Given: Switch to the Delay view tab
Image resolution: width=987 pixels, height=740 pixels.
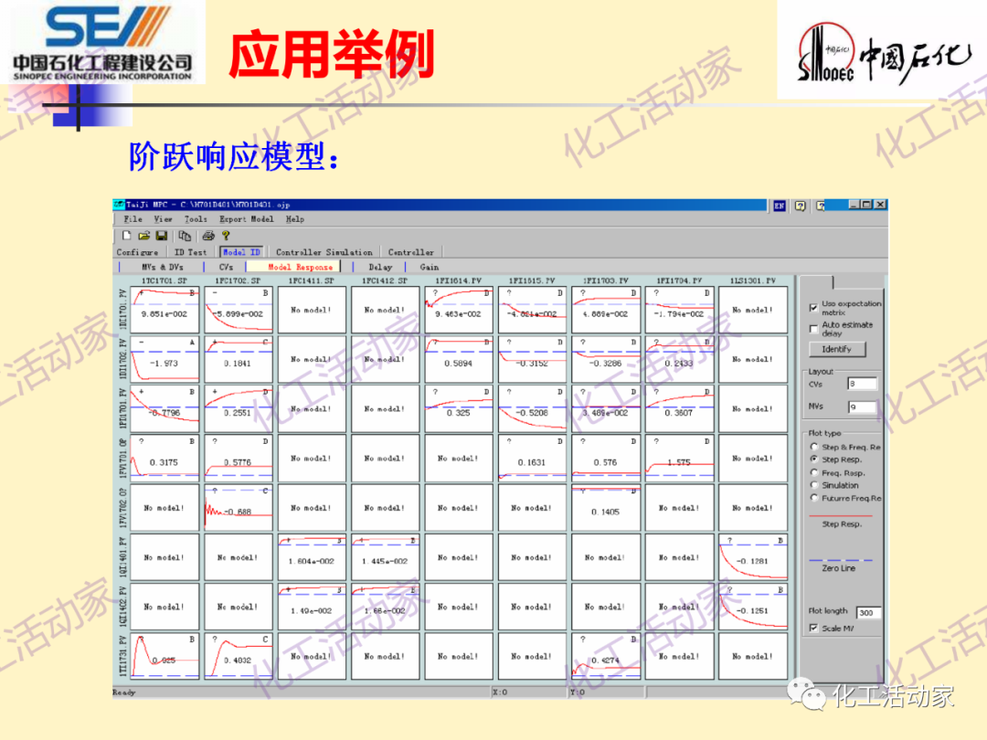Looking at the screenshot, I should [381, 266].
